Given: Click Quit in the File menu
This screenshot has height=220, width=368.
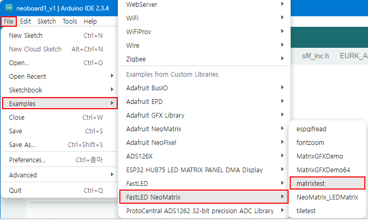Looking at the screenshot, I should (x=59, y=190).
